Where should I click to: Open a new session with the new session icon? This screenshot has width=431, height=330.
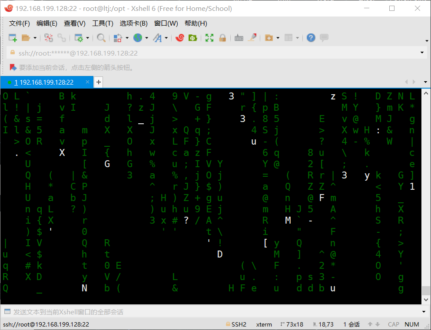pos(13,38)
